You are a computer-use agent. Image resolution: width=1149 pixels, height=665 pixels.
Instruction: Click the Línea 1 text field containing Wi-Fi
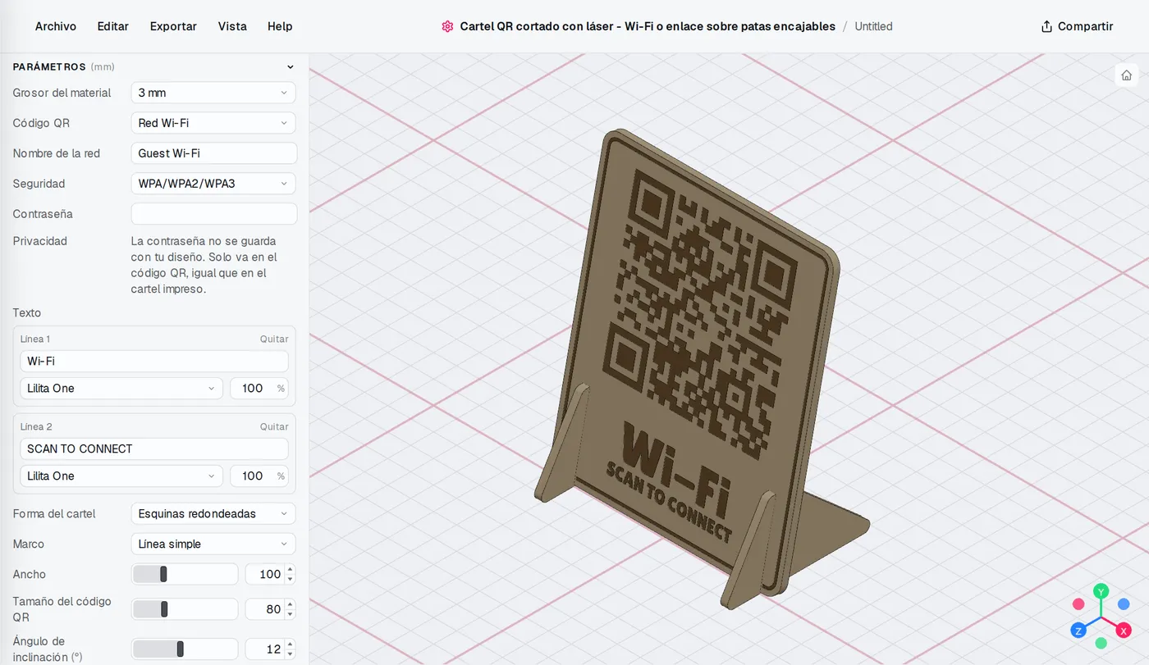point(154,362)
